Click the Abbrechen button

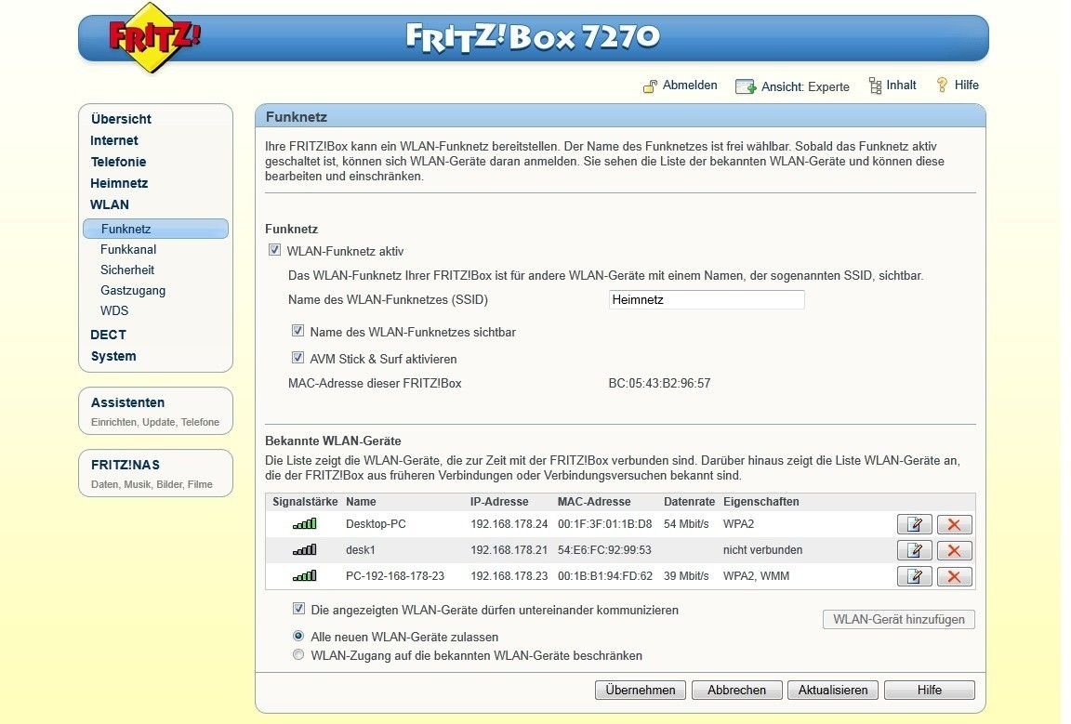736,690
